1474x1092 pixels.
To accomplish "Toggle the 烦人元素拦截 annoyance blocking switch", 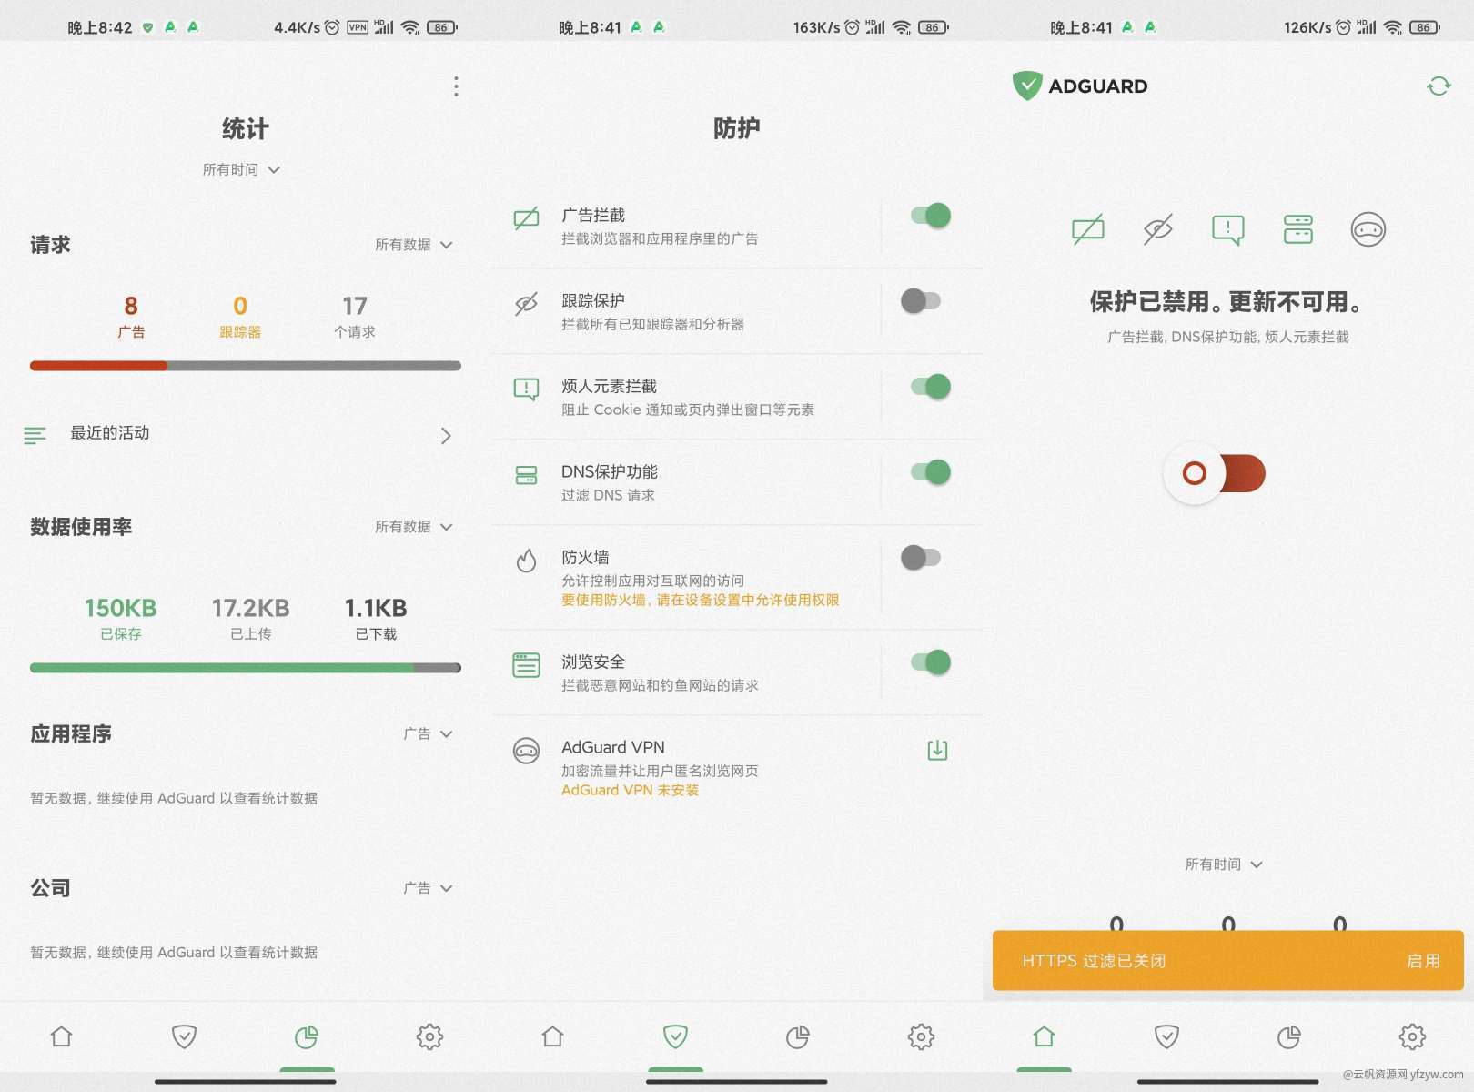I will click(x=930, y=387).
